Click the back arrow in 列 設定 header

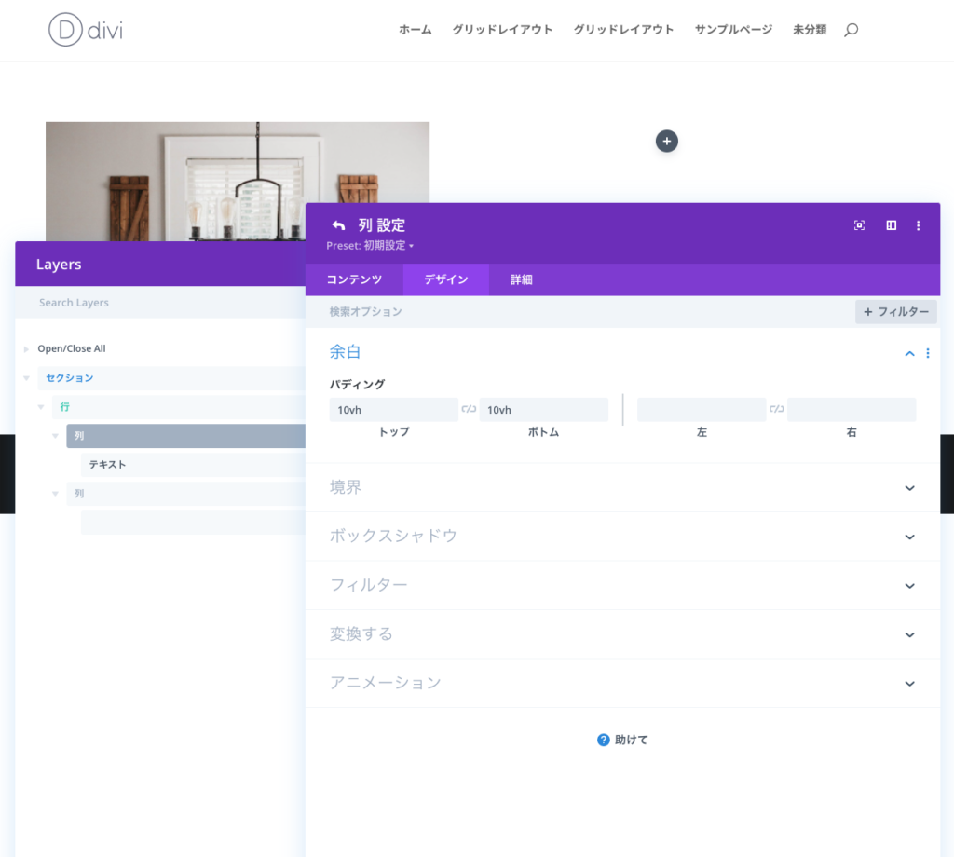click(x=338, y=225)
